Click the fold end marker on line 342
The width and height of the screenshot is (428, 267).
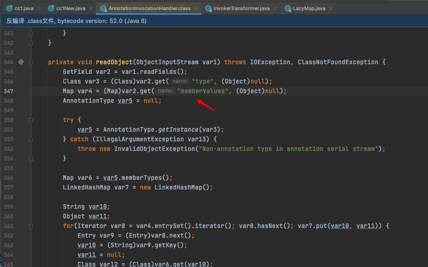(x=31, y=43)
